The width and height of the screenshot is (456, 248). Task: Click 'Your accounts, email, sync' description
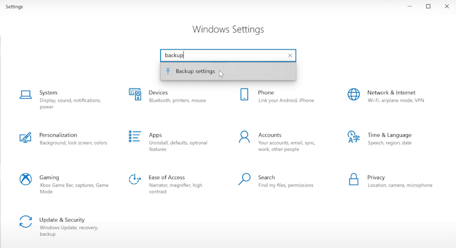(x=287, y=146)
